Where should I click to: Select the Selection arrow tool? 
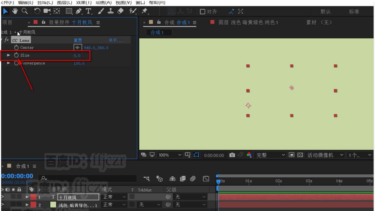point(5,11)
